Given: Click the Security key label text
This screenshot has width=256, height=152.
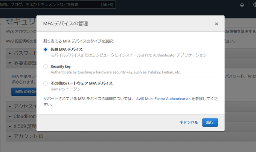Looking at the screenshot, I should [x=61, y=66].
